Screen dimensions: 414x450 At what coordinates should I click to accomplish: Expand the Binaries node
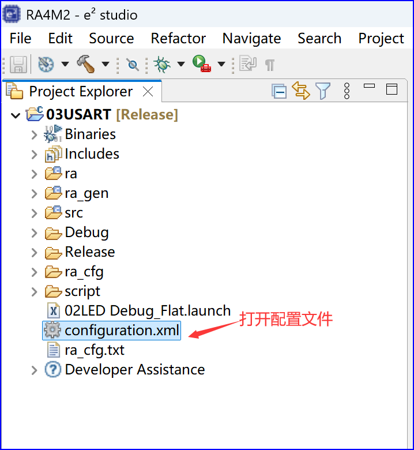pyautogui.click(x=34, y=135)
